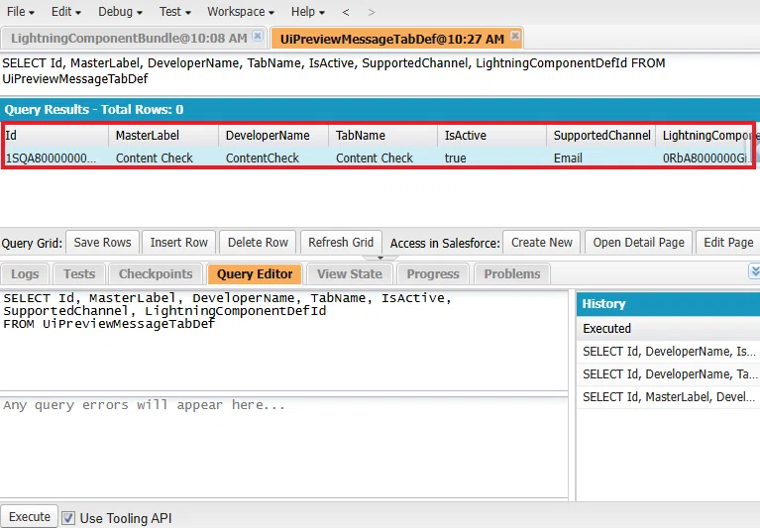Click the DeveloperName column header
The height and width of the screenshot is (528, 760).
273,135
